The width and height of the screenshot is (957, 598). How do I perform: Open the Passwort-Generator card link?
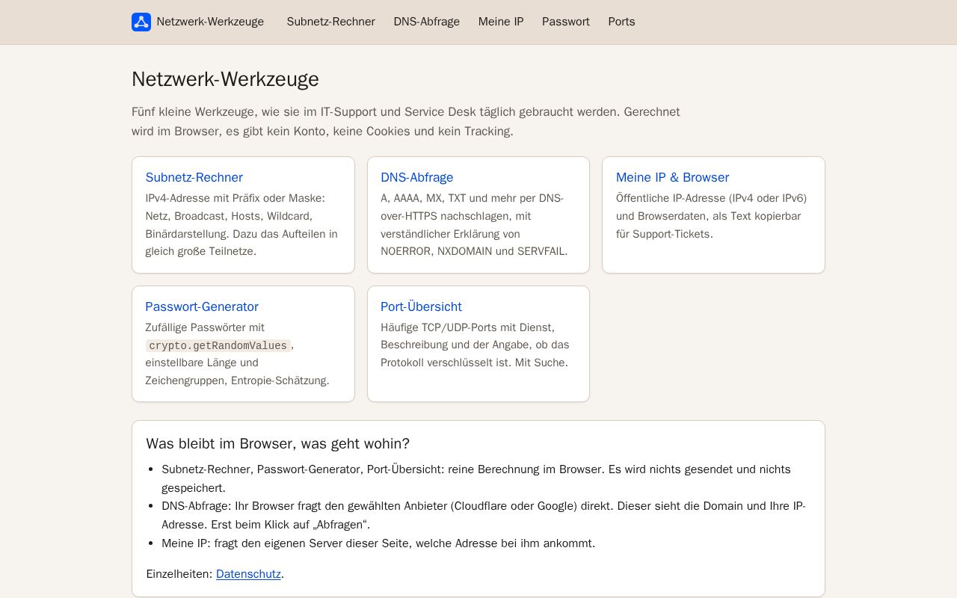(202, 306)
